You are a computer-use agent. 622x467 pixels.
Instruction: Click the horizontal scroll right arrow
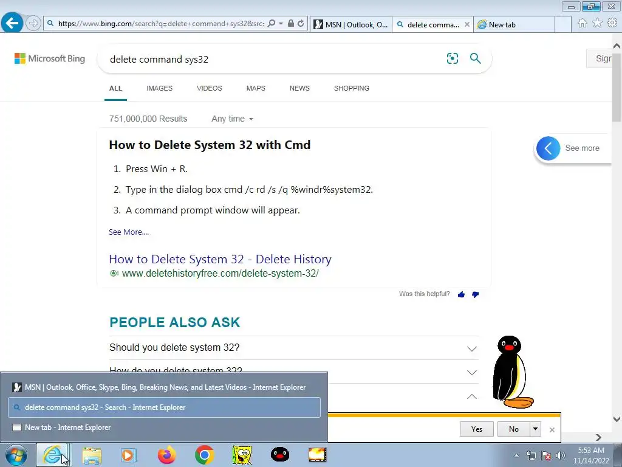click(x=598, y=437)
